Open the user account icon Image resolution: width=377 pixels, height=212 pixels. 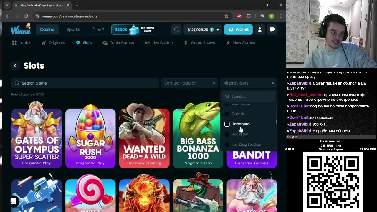[x=260, y=29]
